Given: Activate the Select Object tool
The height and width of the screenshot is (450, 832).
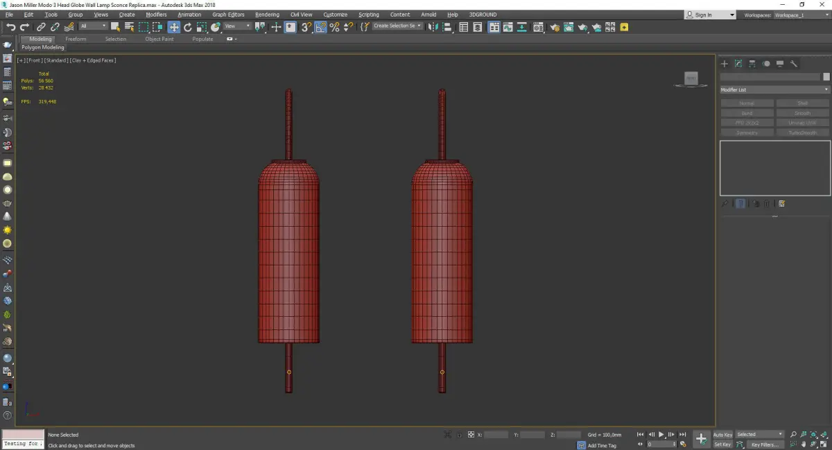Looking at the screenshot, I should point(115,27).
